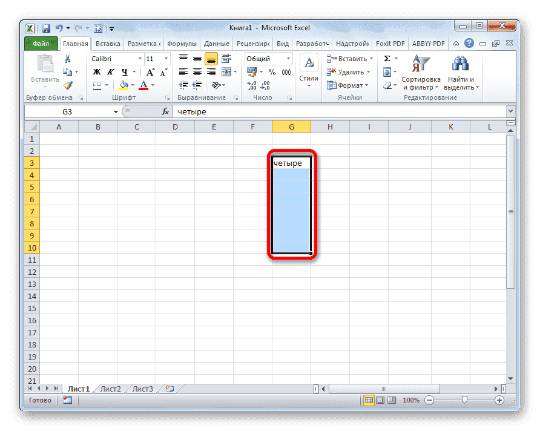
Task: Apply bold formatting with the Ж icon
Action: click(97, 72)
